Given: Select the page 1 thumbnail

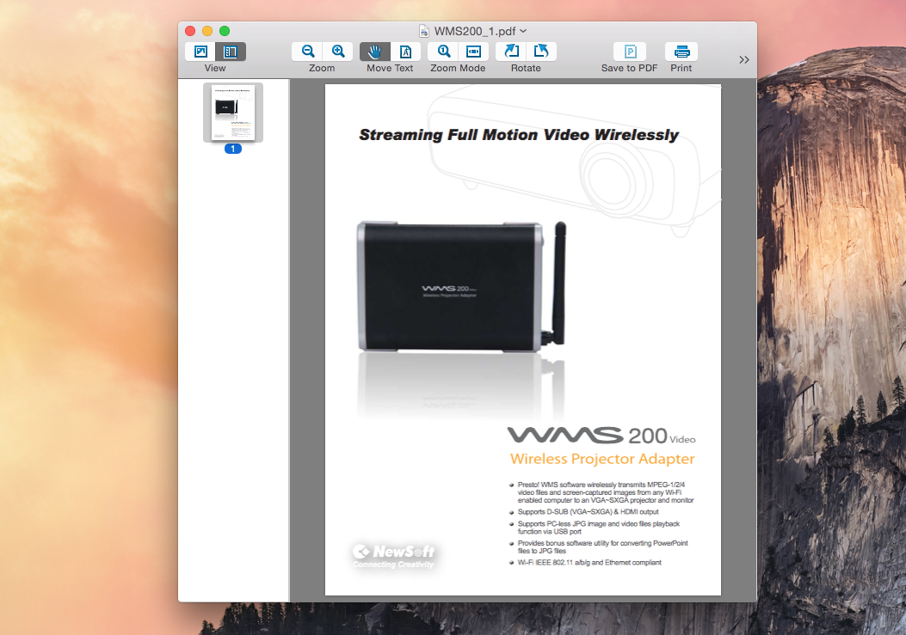Looking at the screenshot, I should pyautogui.click(x=233, y=113).
